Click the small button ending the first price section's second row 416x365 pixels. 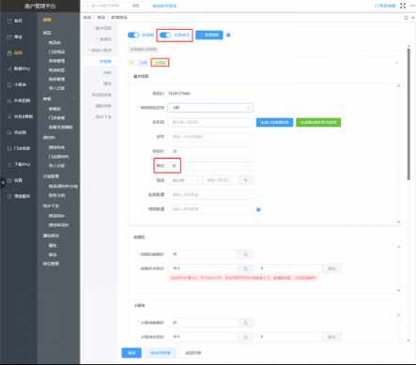tap(331, 268)
